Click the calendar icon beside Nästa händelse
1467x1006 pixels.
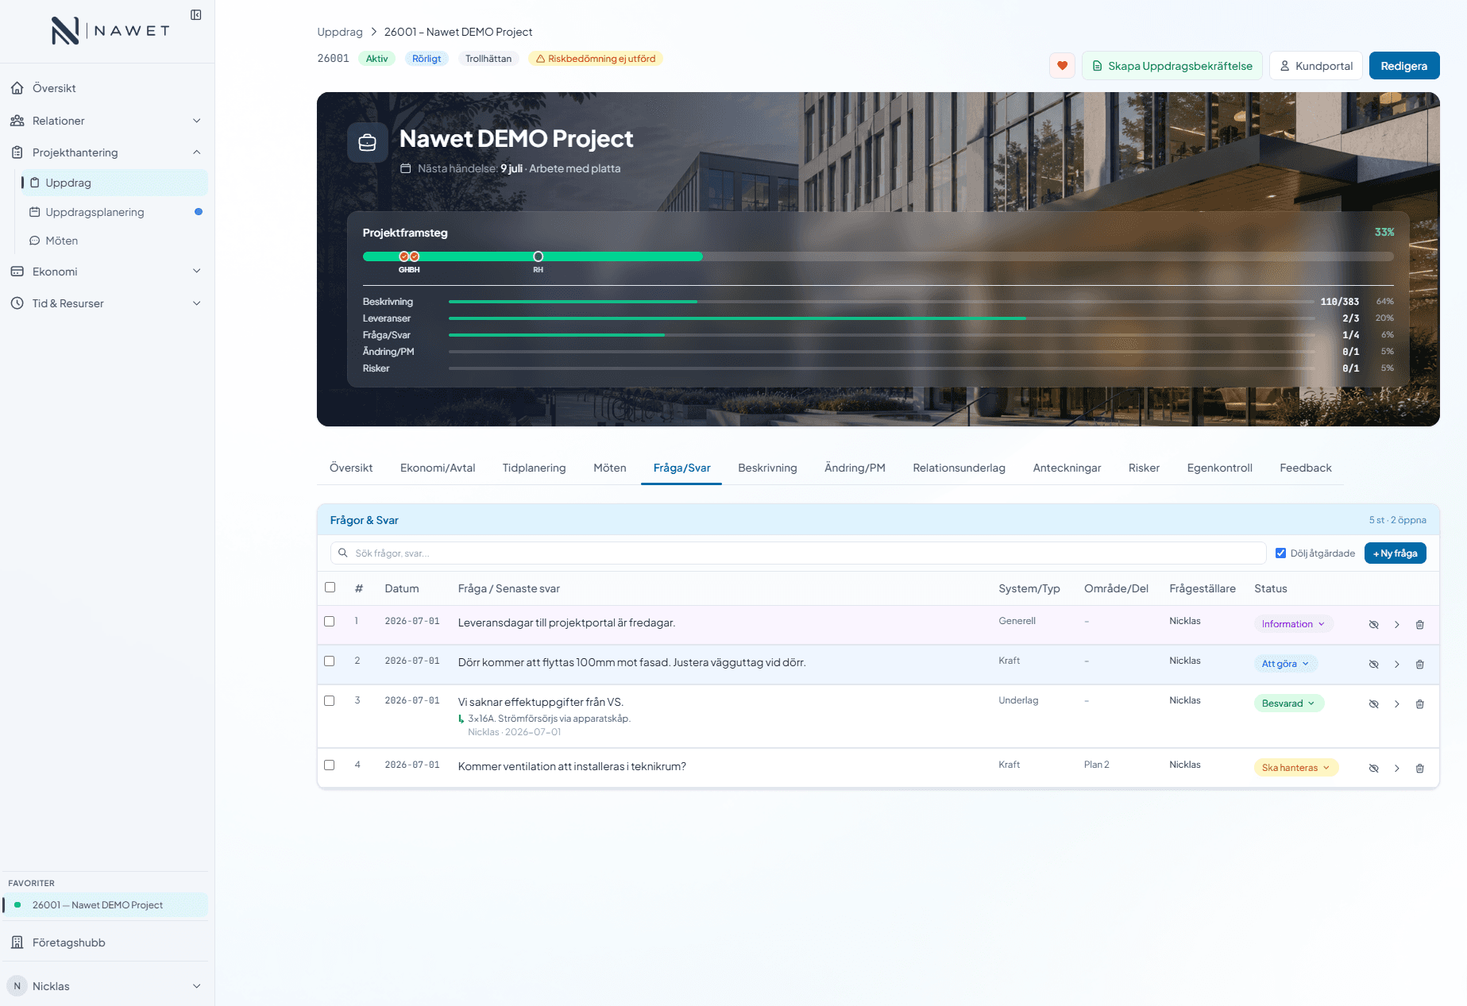405,168
